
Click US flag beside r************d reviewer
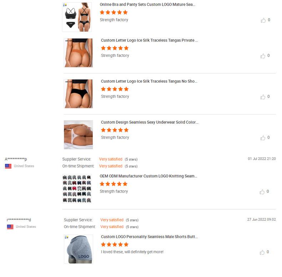coord(10,227)
